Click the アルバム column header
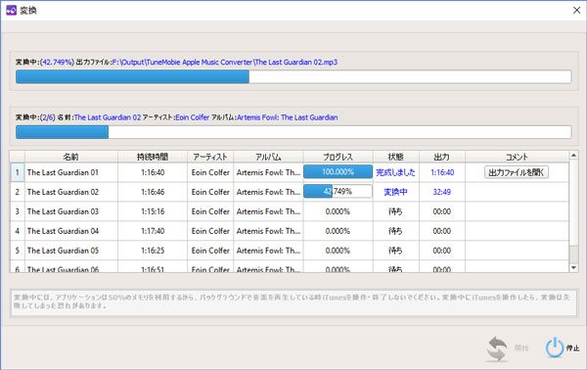 point(268,157)
